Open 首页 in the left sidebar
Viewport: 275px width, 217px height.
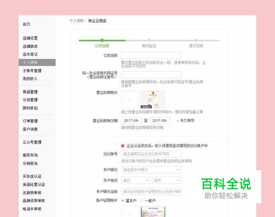tap(26, 24)
